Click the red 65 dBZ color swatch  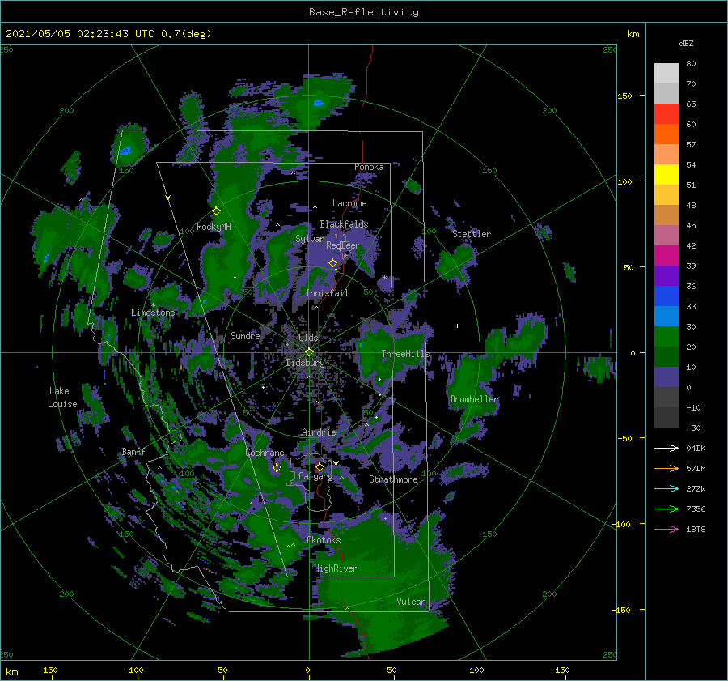(667, 114)
